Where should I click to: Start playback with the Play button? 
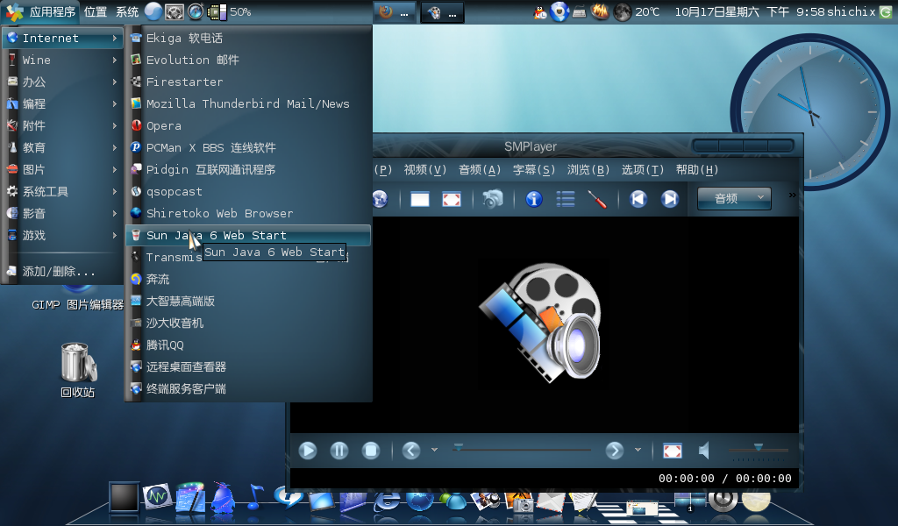(308, 451)
